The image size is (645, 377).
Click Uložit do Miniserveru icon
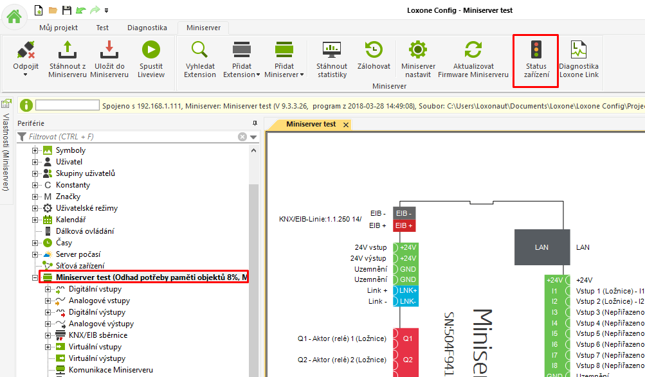(x=109, y=49)
